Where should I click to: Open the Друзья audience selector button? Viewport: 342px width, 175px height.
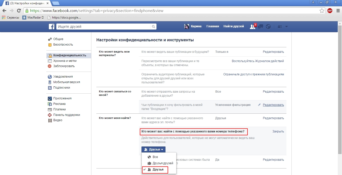coord(153,149)
